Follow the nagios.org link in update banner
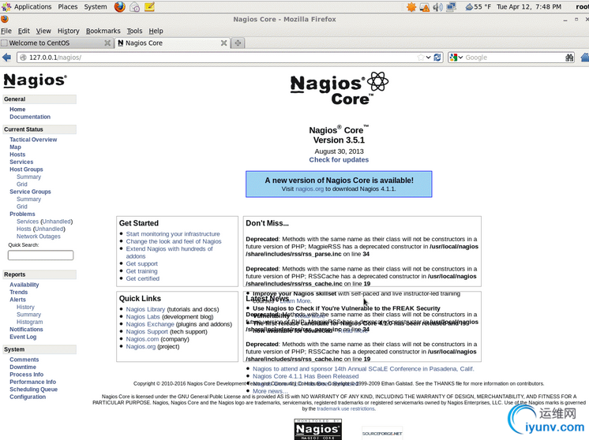The width and height of the screenshot is (589, 440). [x=310, y=189]
